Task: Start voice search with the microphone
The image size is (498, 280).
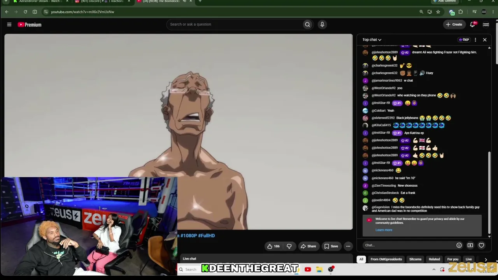Action: coord(322,24)
